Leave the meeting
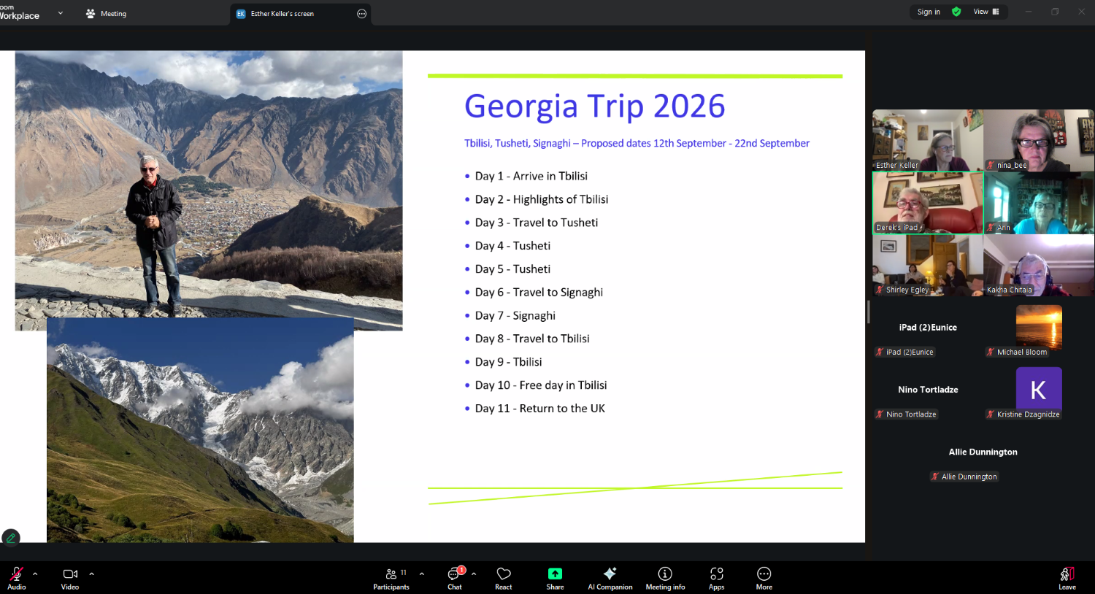This screenshot has width=1095, height=594. (1067, 578)
